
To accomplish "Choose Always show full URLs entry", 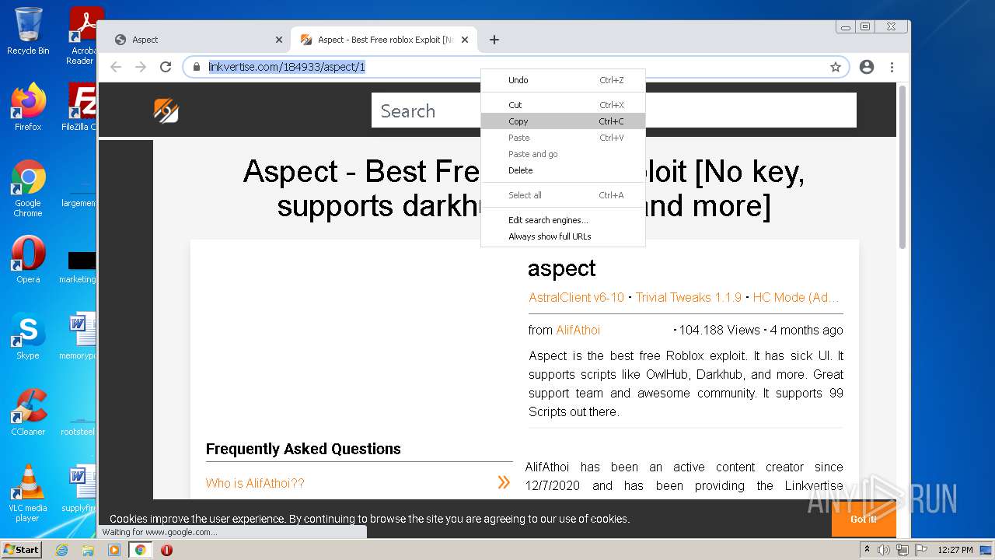I will tap(563, 236).
